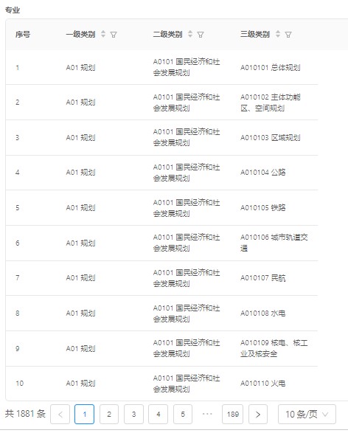Go to page 3
The height and width of the screenshot is (433, 348).
133,415
